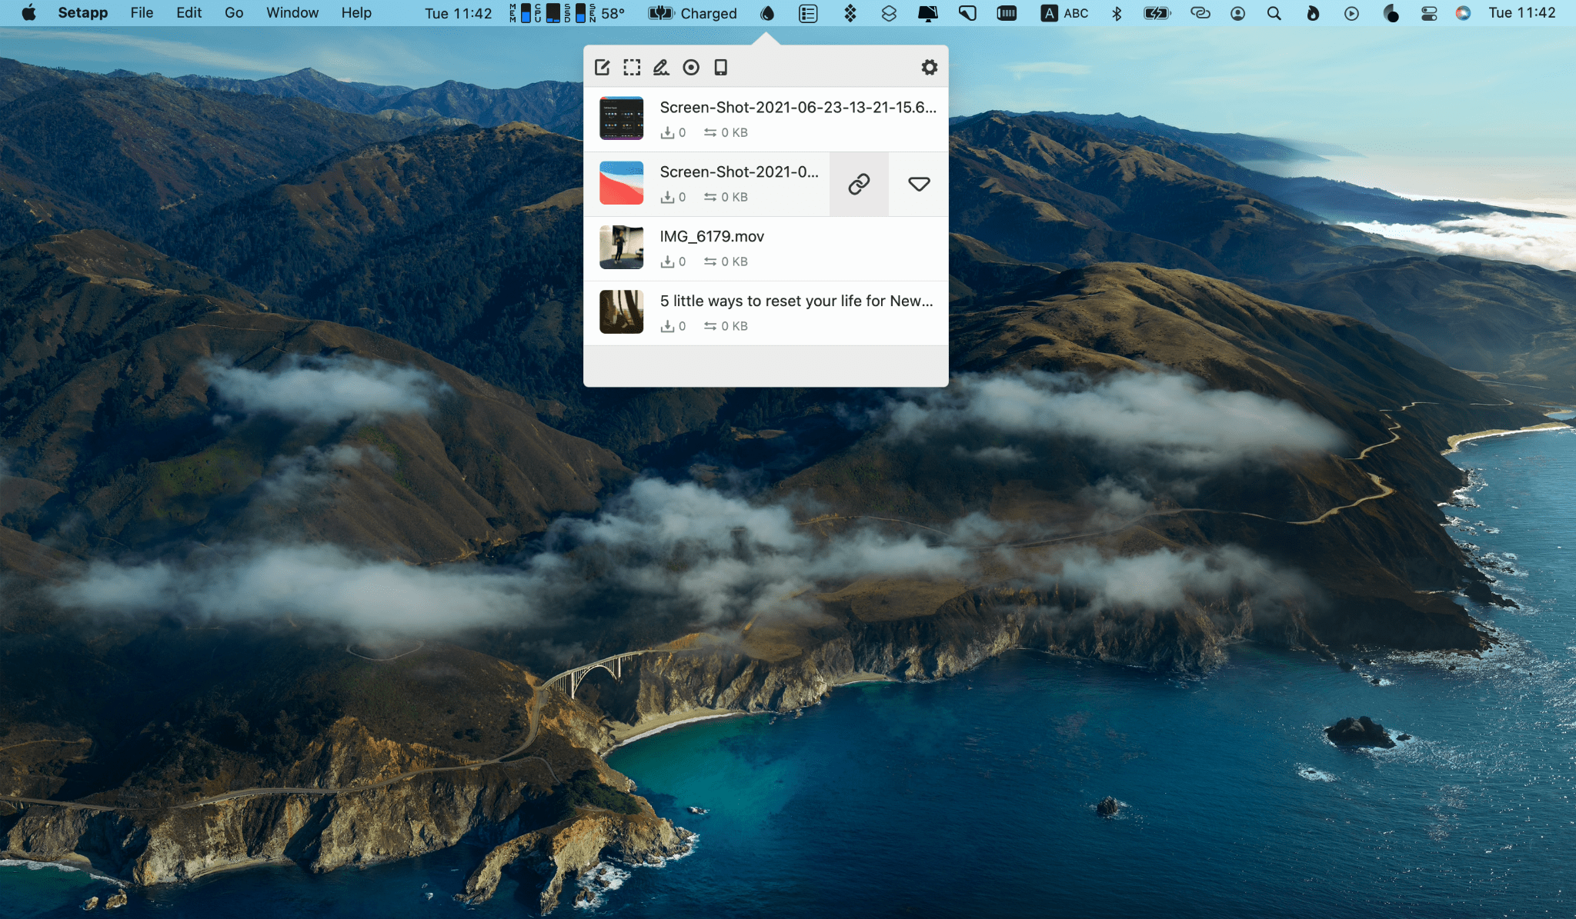Image resolution: width=1576 pixels, height=919 pixels.
Task: Open the Setapp menu
Action: click(83, 13)
